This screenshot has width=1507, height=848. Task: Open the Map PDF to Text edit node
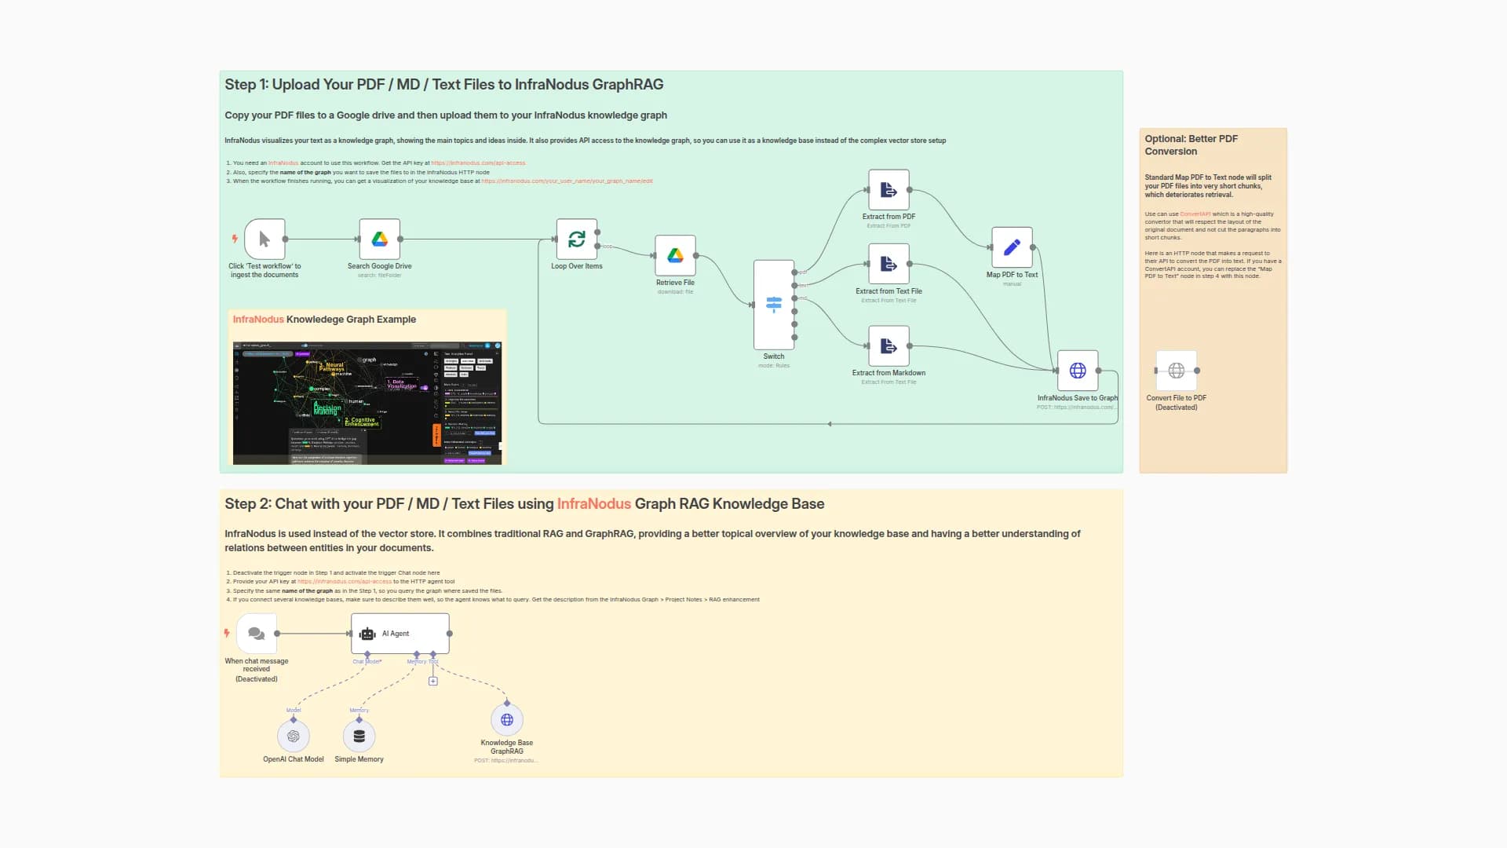point(1012,247)
